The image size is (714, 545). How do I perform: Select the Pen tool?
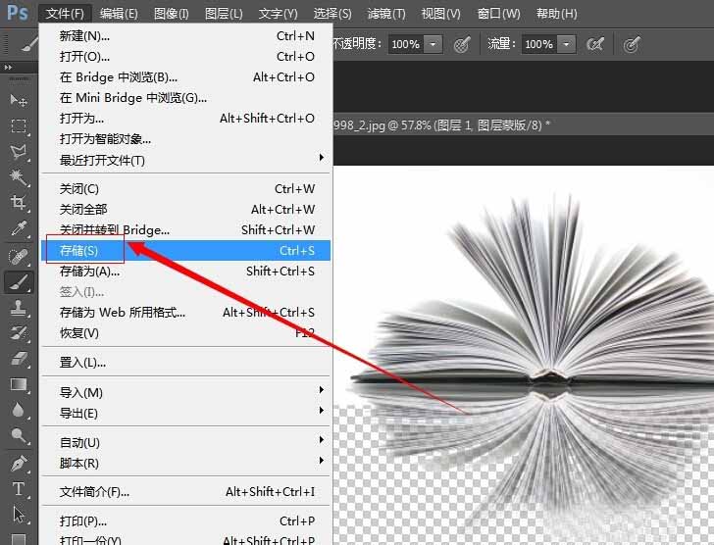tap(19, 463)
